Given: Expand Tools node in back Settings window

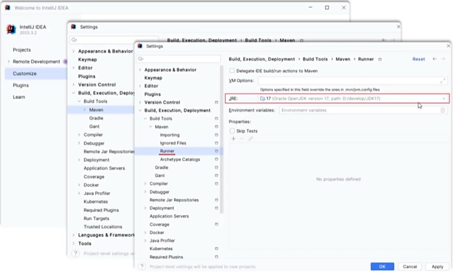Looking at the screenshot, I should tap(74, 244).
